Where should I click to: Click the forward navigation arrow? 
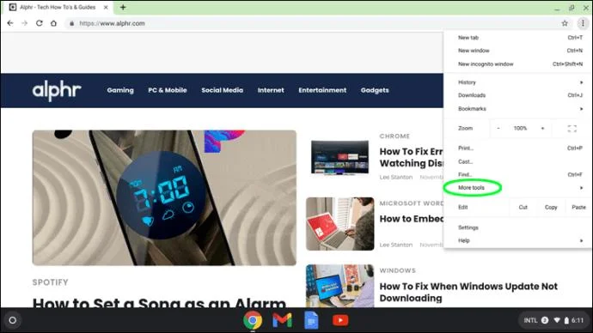pos(25,23)
